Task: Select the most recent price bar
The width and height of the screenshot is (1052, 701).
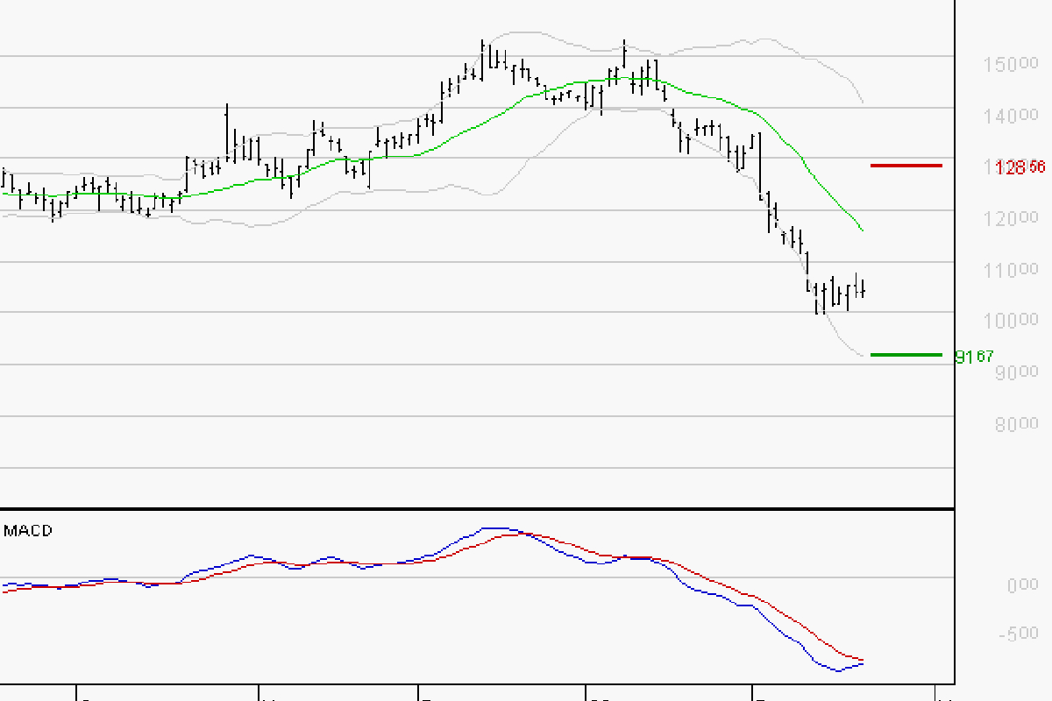Action: point(864,289)
